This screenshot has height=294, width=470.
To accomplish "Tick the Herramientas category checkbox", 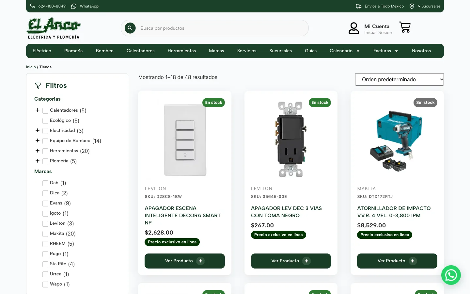I will 45,151.
